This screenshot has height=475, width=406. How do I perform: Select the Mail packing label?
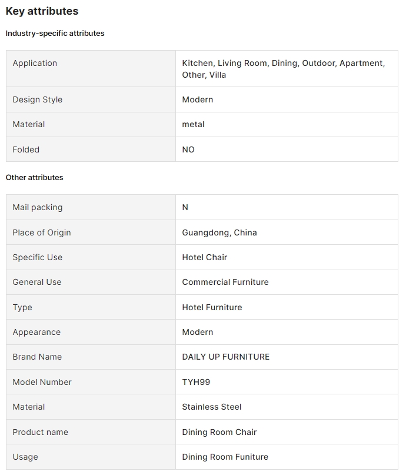click(37, 207)
